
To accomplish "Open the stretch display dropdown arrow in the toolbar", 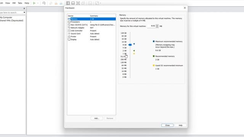I will [x=101, y=3].
